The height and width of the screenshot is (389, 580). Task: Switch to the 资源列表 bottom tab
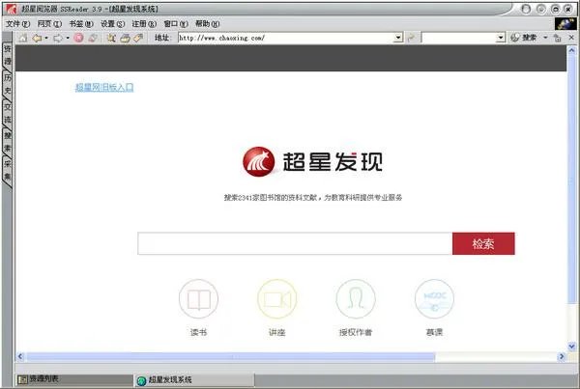point(73,379)
